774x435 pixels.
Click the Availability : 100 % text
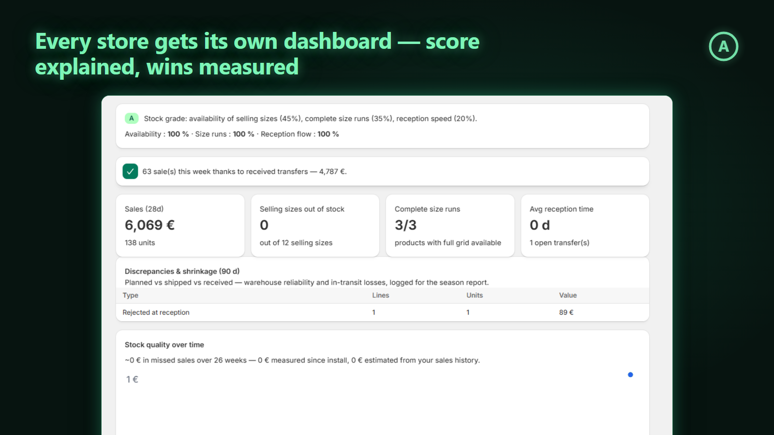click(x=157, y=134)
